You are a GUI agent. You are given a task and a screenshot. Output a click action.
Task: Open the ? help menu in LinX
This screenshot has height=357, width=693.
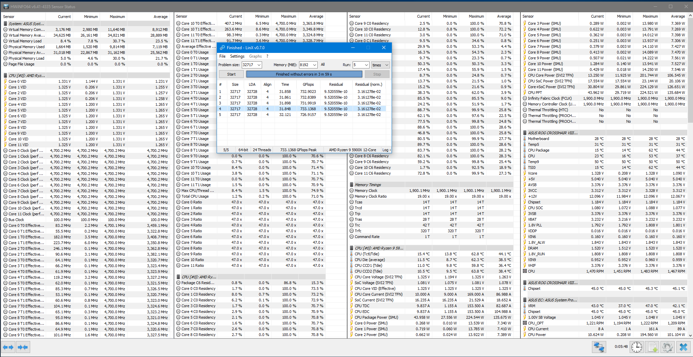267,56
